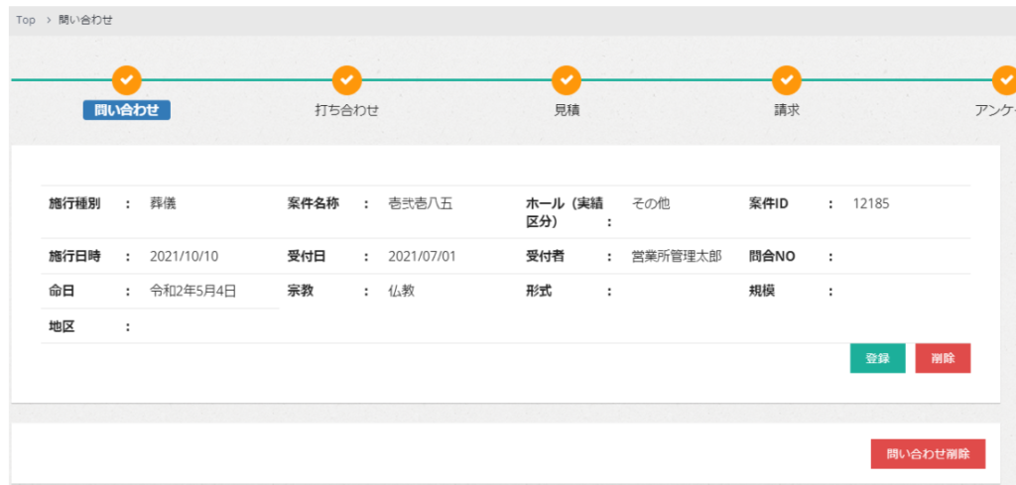Viewport: 1016px width, 485px height.
Task: Click the アンケート step checkmark icon
Action: 1005,79
